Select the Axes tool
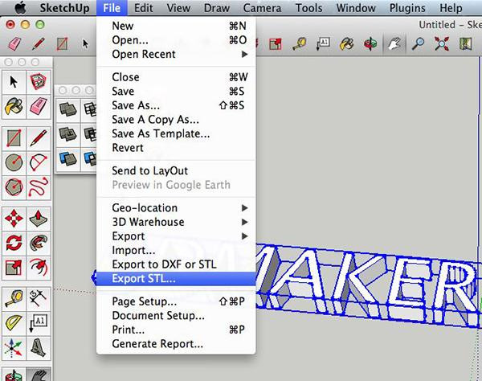 14,348
